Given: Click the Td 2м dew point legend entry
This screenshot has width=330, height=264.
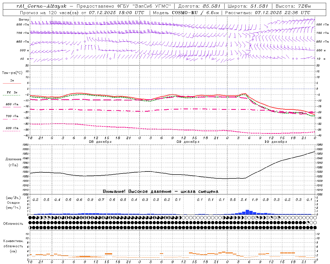Looking at the screenshot, I should coord(12,92).
